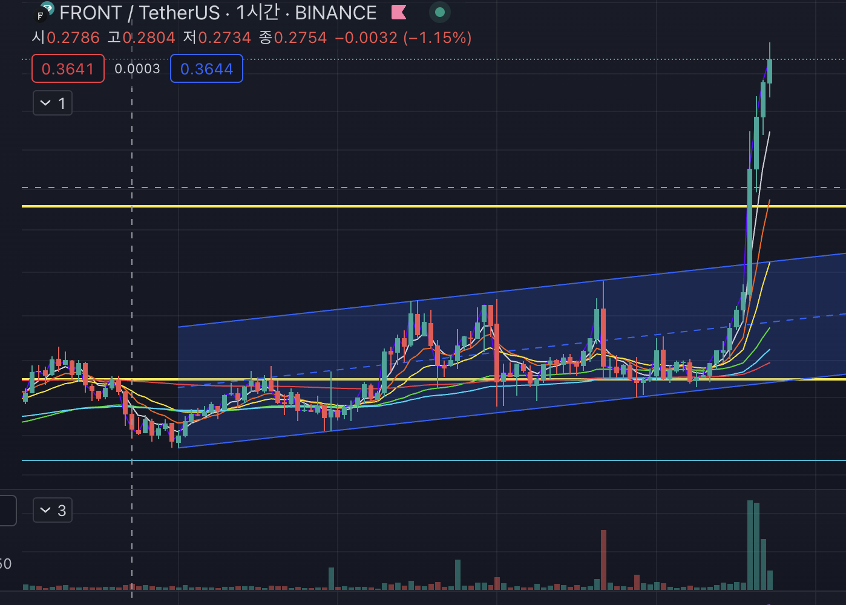
Task: Click the FRONT coin logo icon
Action: (x=44, y=12)
